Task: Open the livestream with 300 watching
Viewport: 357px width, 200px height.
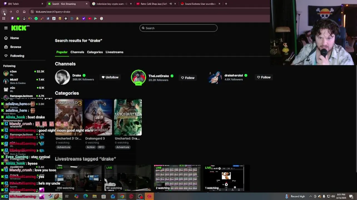Action: click(78, 178)
